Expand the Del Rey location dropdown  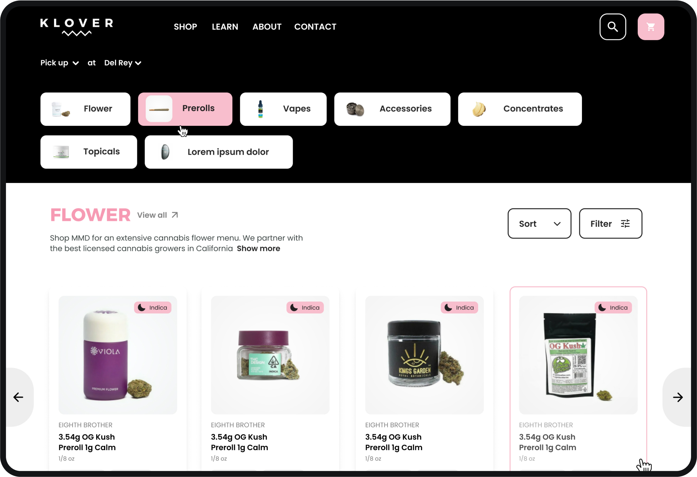[123, 63]
